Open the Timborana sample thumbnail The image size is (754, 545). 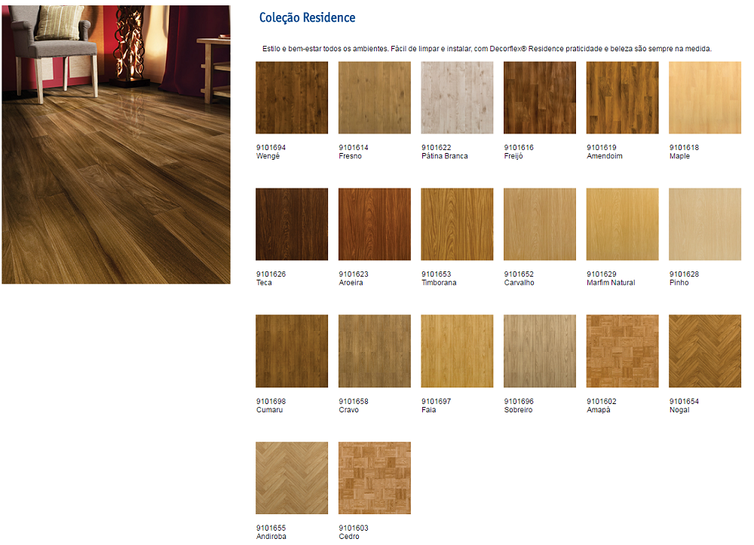(x=457, y=225)
